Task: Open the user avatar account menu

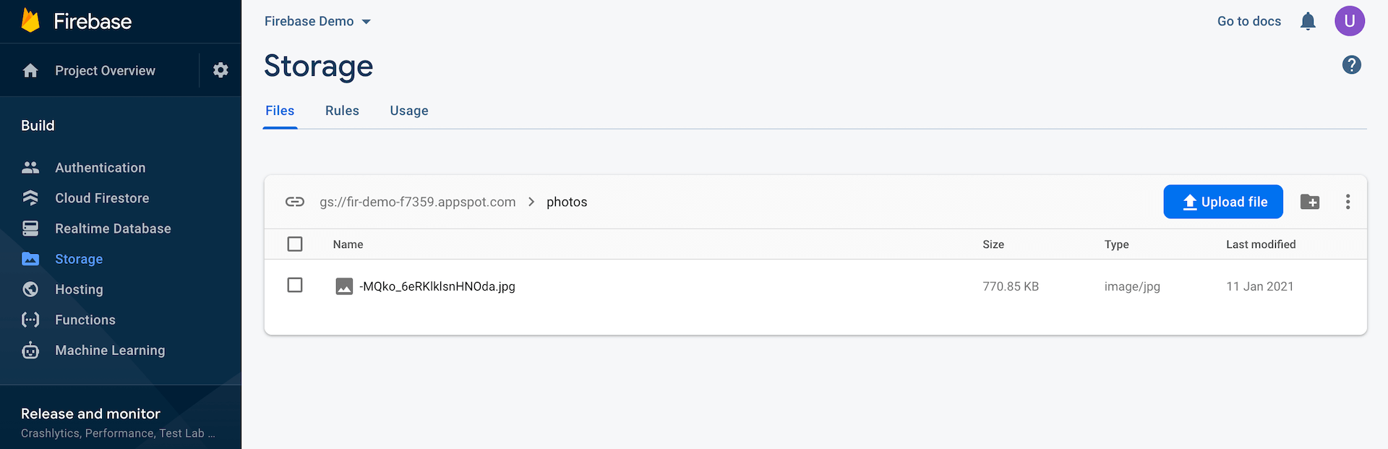Action: click(1349, 21)
